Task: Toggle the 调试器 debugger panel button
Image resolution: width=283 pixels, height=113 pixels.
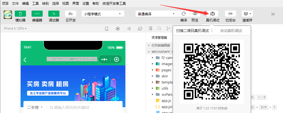Action: [x=54, y=14]
